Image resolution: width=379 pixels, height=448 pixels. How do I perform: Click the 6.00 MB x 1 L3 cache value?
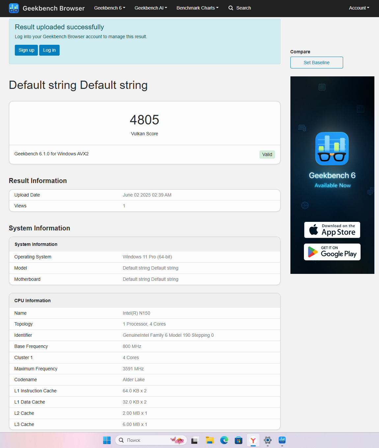click(x=135, y=424)
